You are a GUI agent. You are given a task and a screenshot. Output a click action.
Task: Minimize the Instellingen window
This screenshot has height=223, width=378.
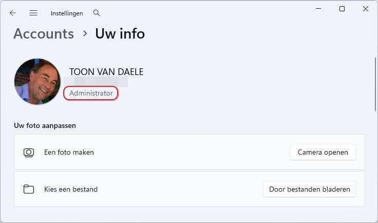click(x=318, y=9)
